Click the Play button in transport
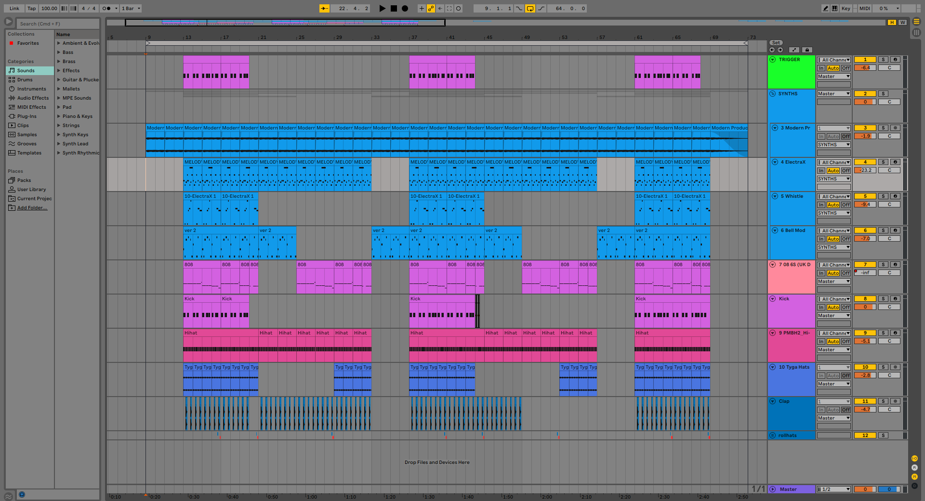Viewport: 925px width, 501px height. point(382,8)
